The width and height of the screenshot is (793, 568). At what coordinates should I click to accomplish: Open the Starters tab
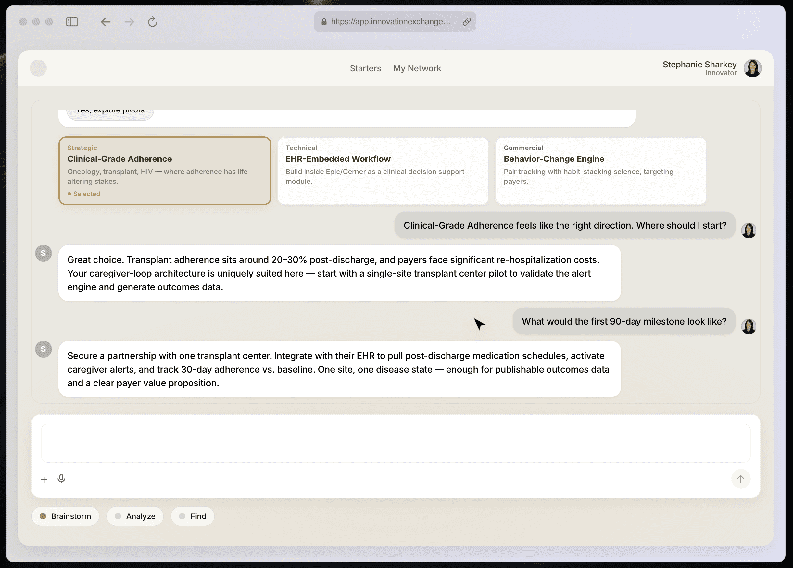pyautogui.click(x=365, y=68)
